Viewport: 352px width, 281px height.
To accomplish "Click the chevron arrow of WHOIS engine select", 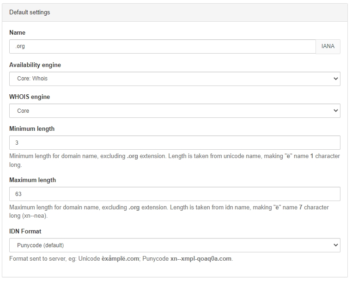I will pyautogui.click(x=336, y=111).
